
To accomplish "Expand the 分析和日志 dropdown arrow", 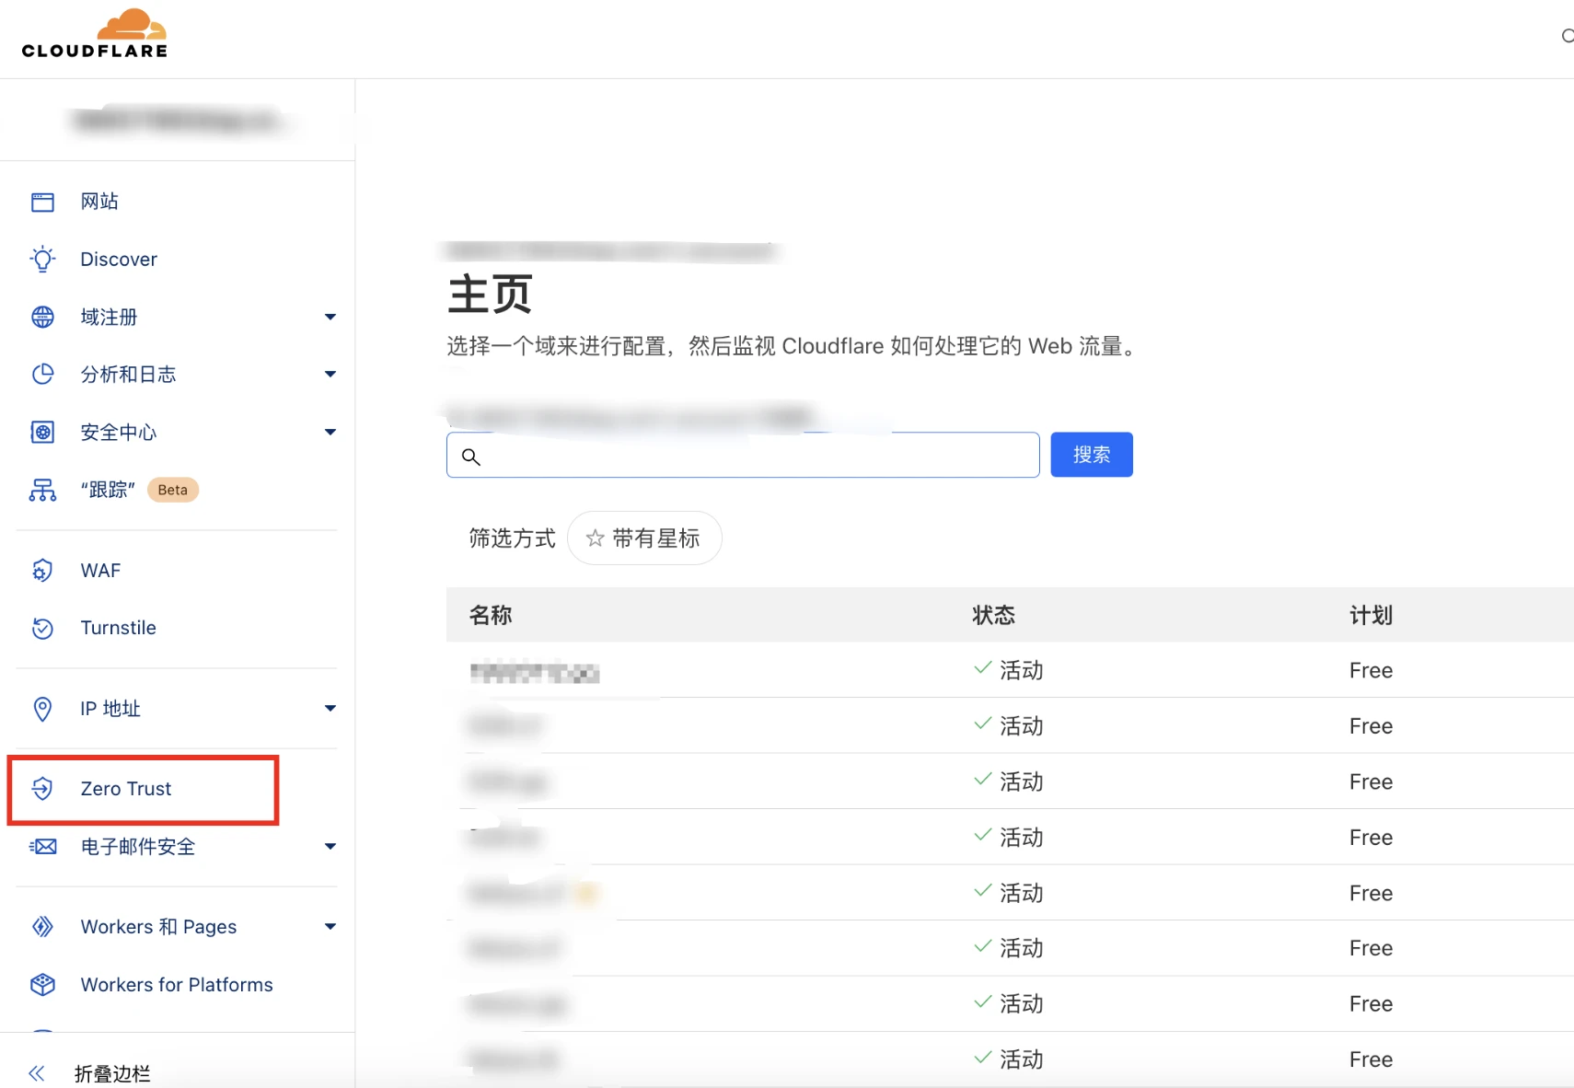I will pyautogui.click(x=330, y=375).
